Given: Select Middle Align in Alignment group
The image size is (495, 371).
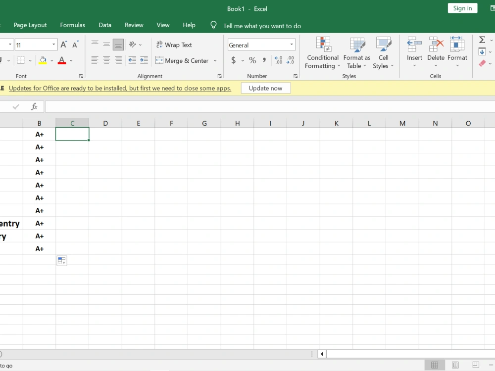Looking at the screenshot, I should 106,45.
